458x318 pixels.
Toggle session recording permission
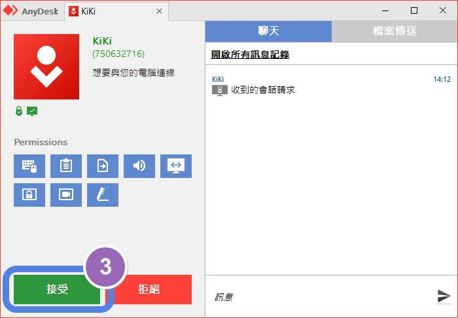[x=66, y=195]
